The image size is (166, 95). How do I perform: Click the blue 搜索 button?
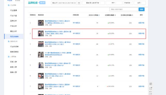(142, 9)
